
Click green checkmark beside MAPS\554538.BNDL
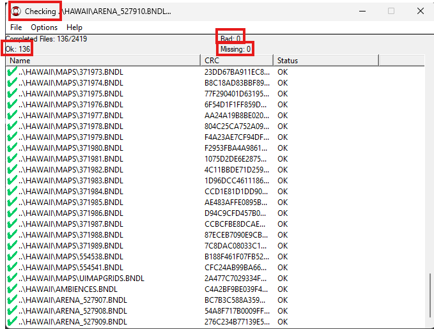pos(12,257)
